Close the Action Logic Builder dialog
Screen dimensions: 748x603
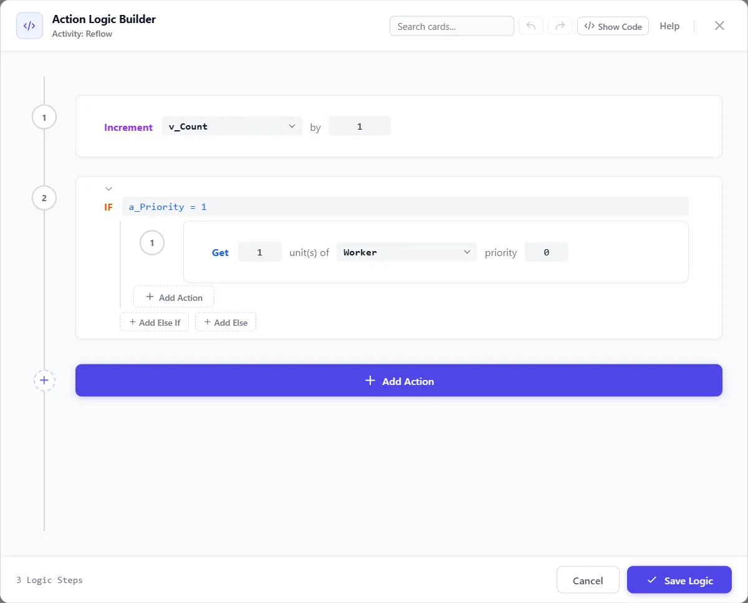719,26
